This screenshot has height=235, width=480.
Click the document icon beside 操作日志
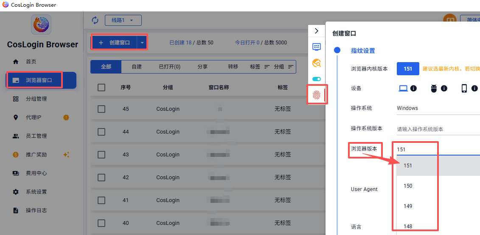point(16,210)
